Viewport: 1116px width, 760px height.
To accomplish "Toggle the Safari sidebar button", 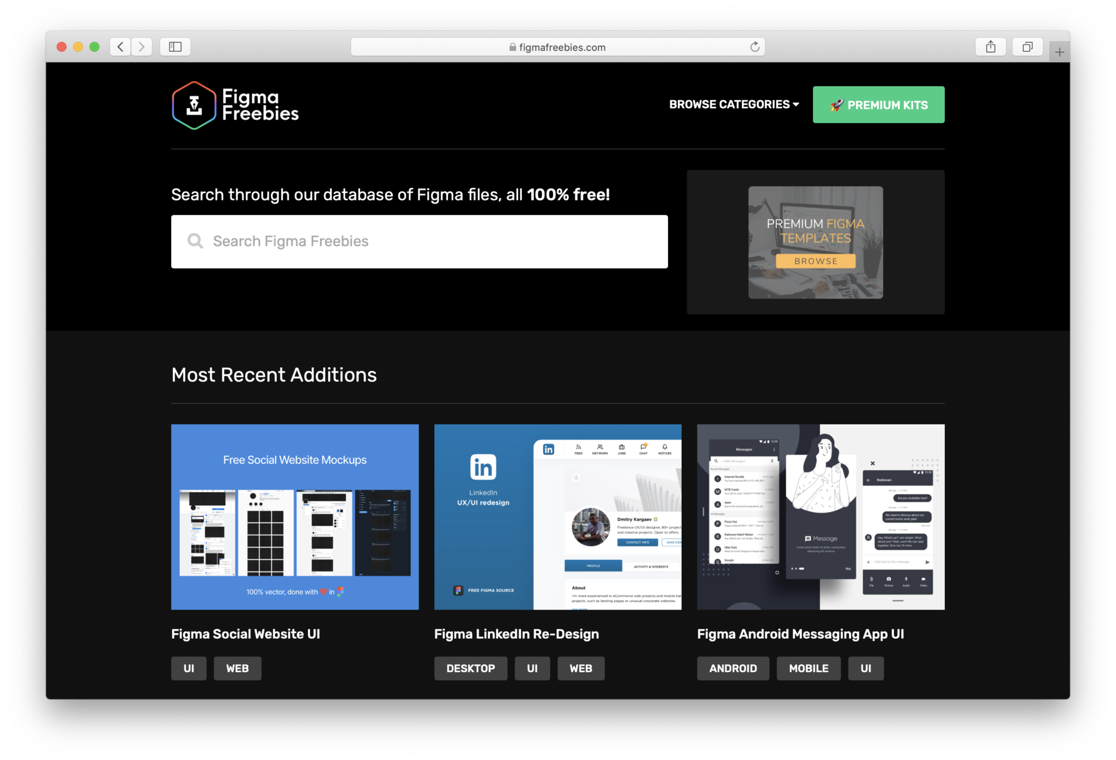I will pyautogui.click(x=175, y=47).
